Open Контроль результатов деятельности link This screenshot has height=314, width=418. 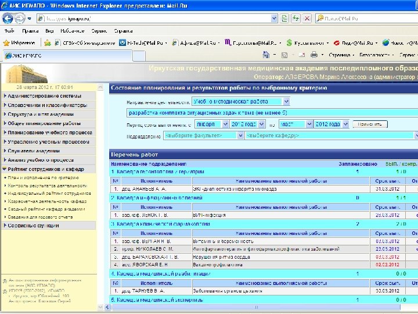tap(48, 185)
